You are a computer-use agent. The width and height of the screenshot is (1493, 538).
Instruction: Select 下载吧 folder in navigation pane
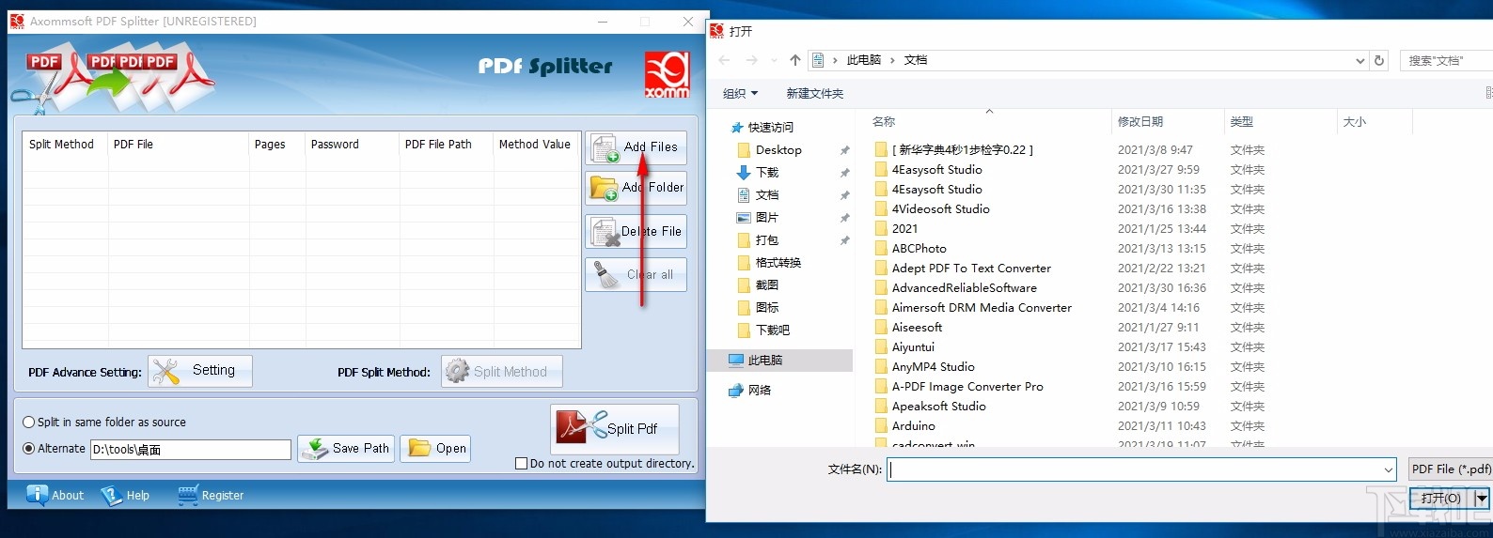773,330
